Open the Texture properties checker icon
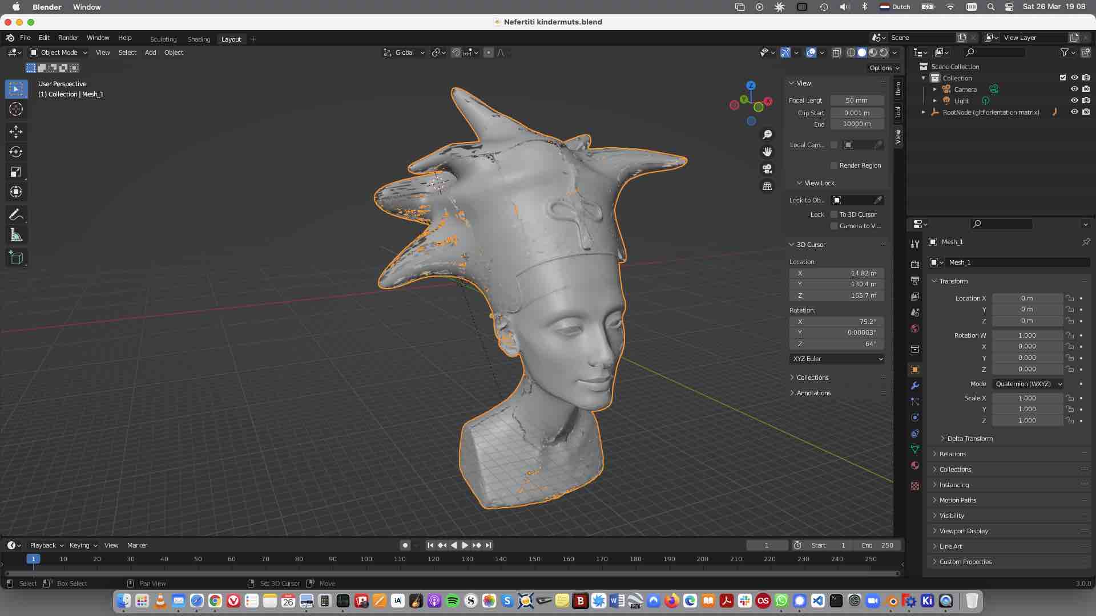The height and width of the screenshot is (616, 1096). pyautogui.click(x=915, y=486)
